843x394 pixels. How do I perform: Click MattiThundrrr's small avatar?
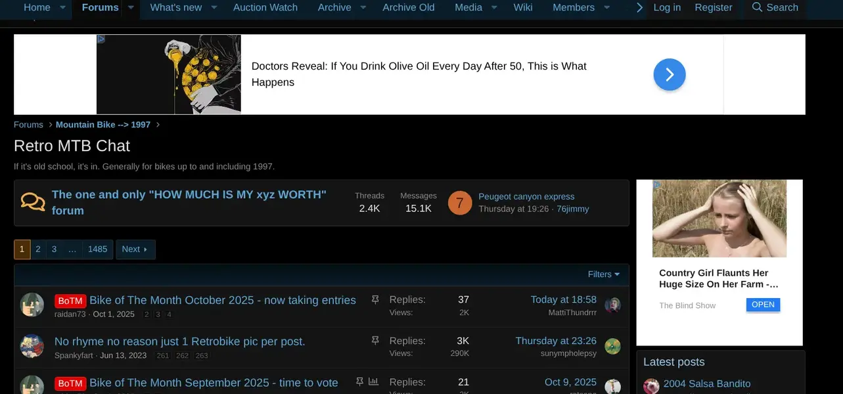click(612, 305)
